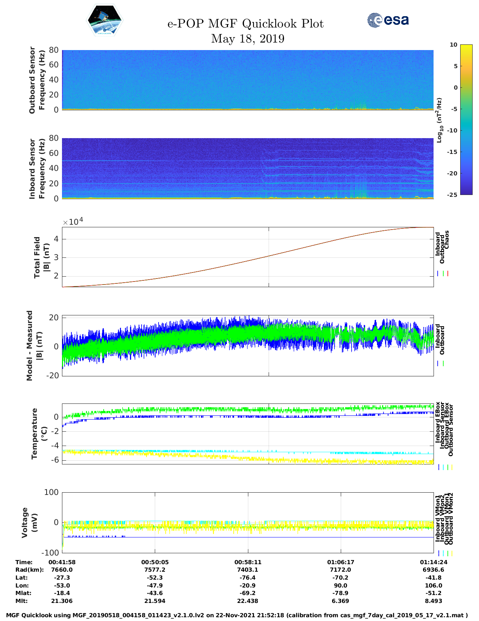Click the Lat value -76.4
This screenshot has height=621, width=479.
pyautogui.click(x=248, y=578)
